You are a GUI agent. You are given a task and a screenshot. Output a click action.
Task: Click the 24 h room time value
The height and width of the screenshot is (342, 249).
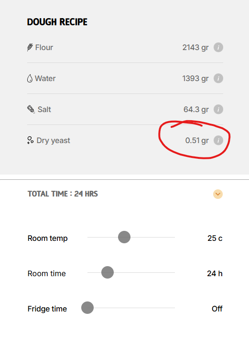click(215, 273)
